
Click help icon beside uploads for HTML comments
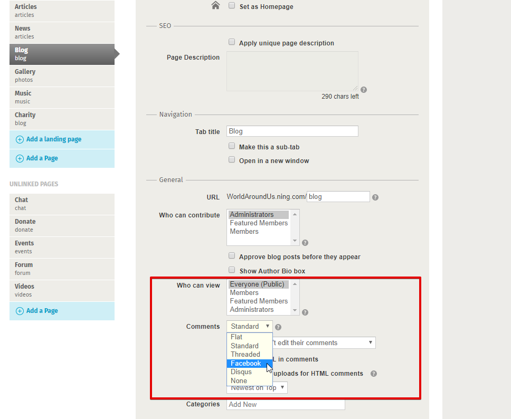pos(374,374)
